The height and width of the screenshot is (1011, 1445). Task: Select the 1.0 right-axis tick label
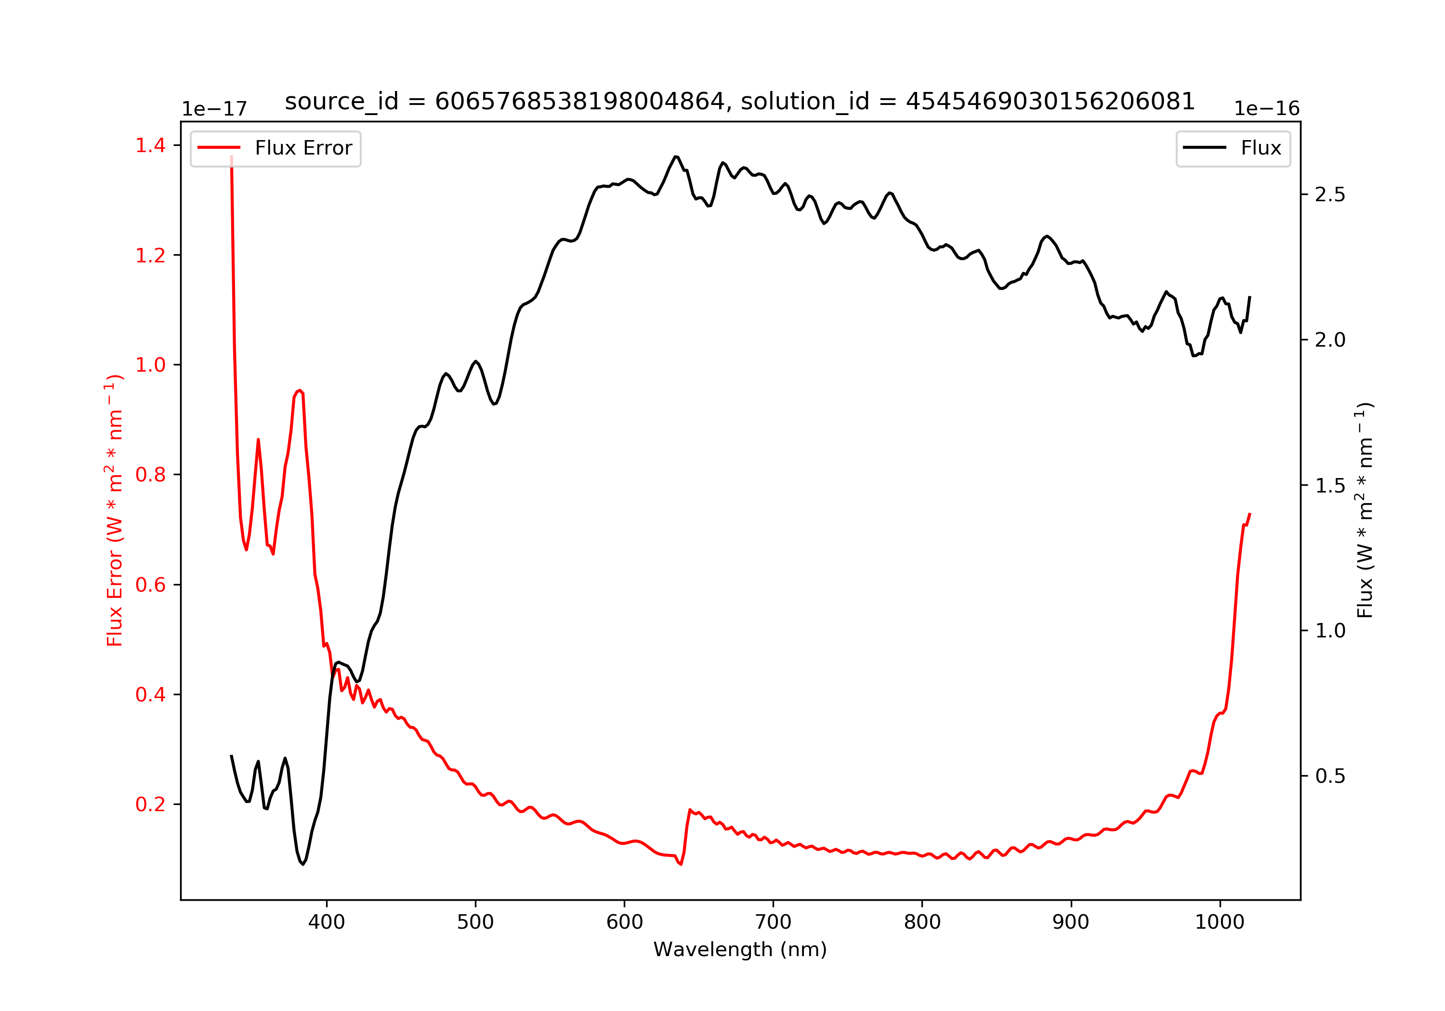pyautogui.click(x=1330, y=630)
